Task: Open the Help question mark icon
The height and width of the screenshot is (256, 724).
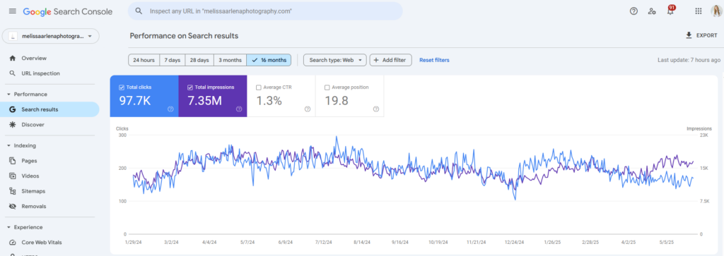Action: point(633,11)
